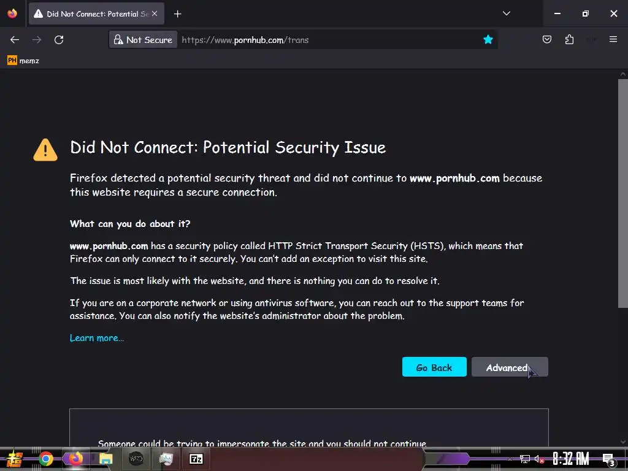Open the network status tray icon

525,459
